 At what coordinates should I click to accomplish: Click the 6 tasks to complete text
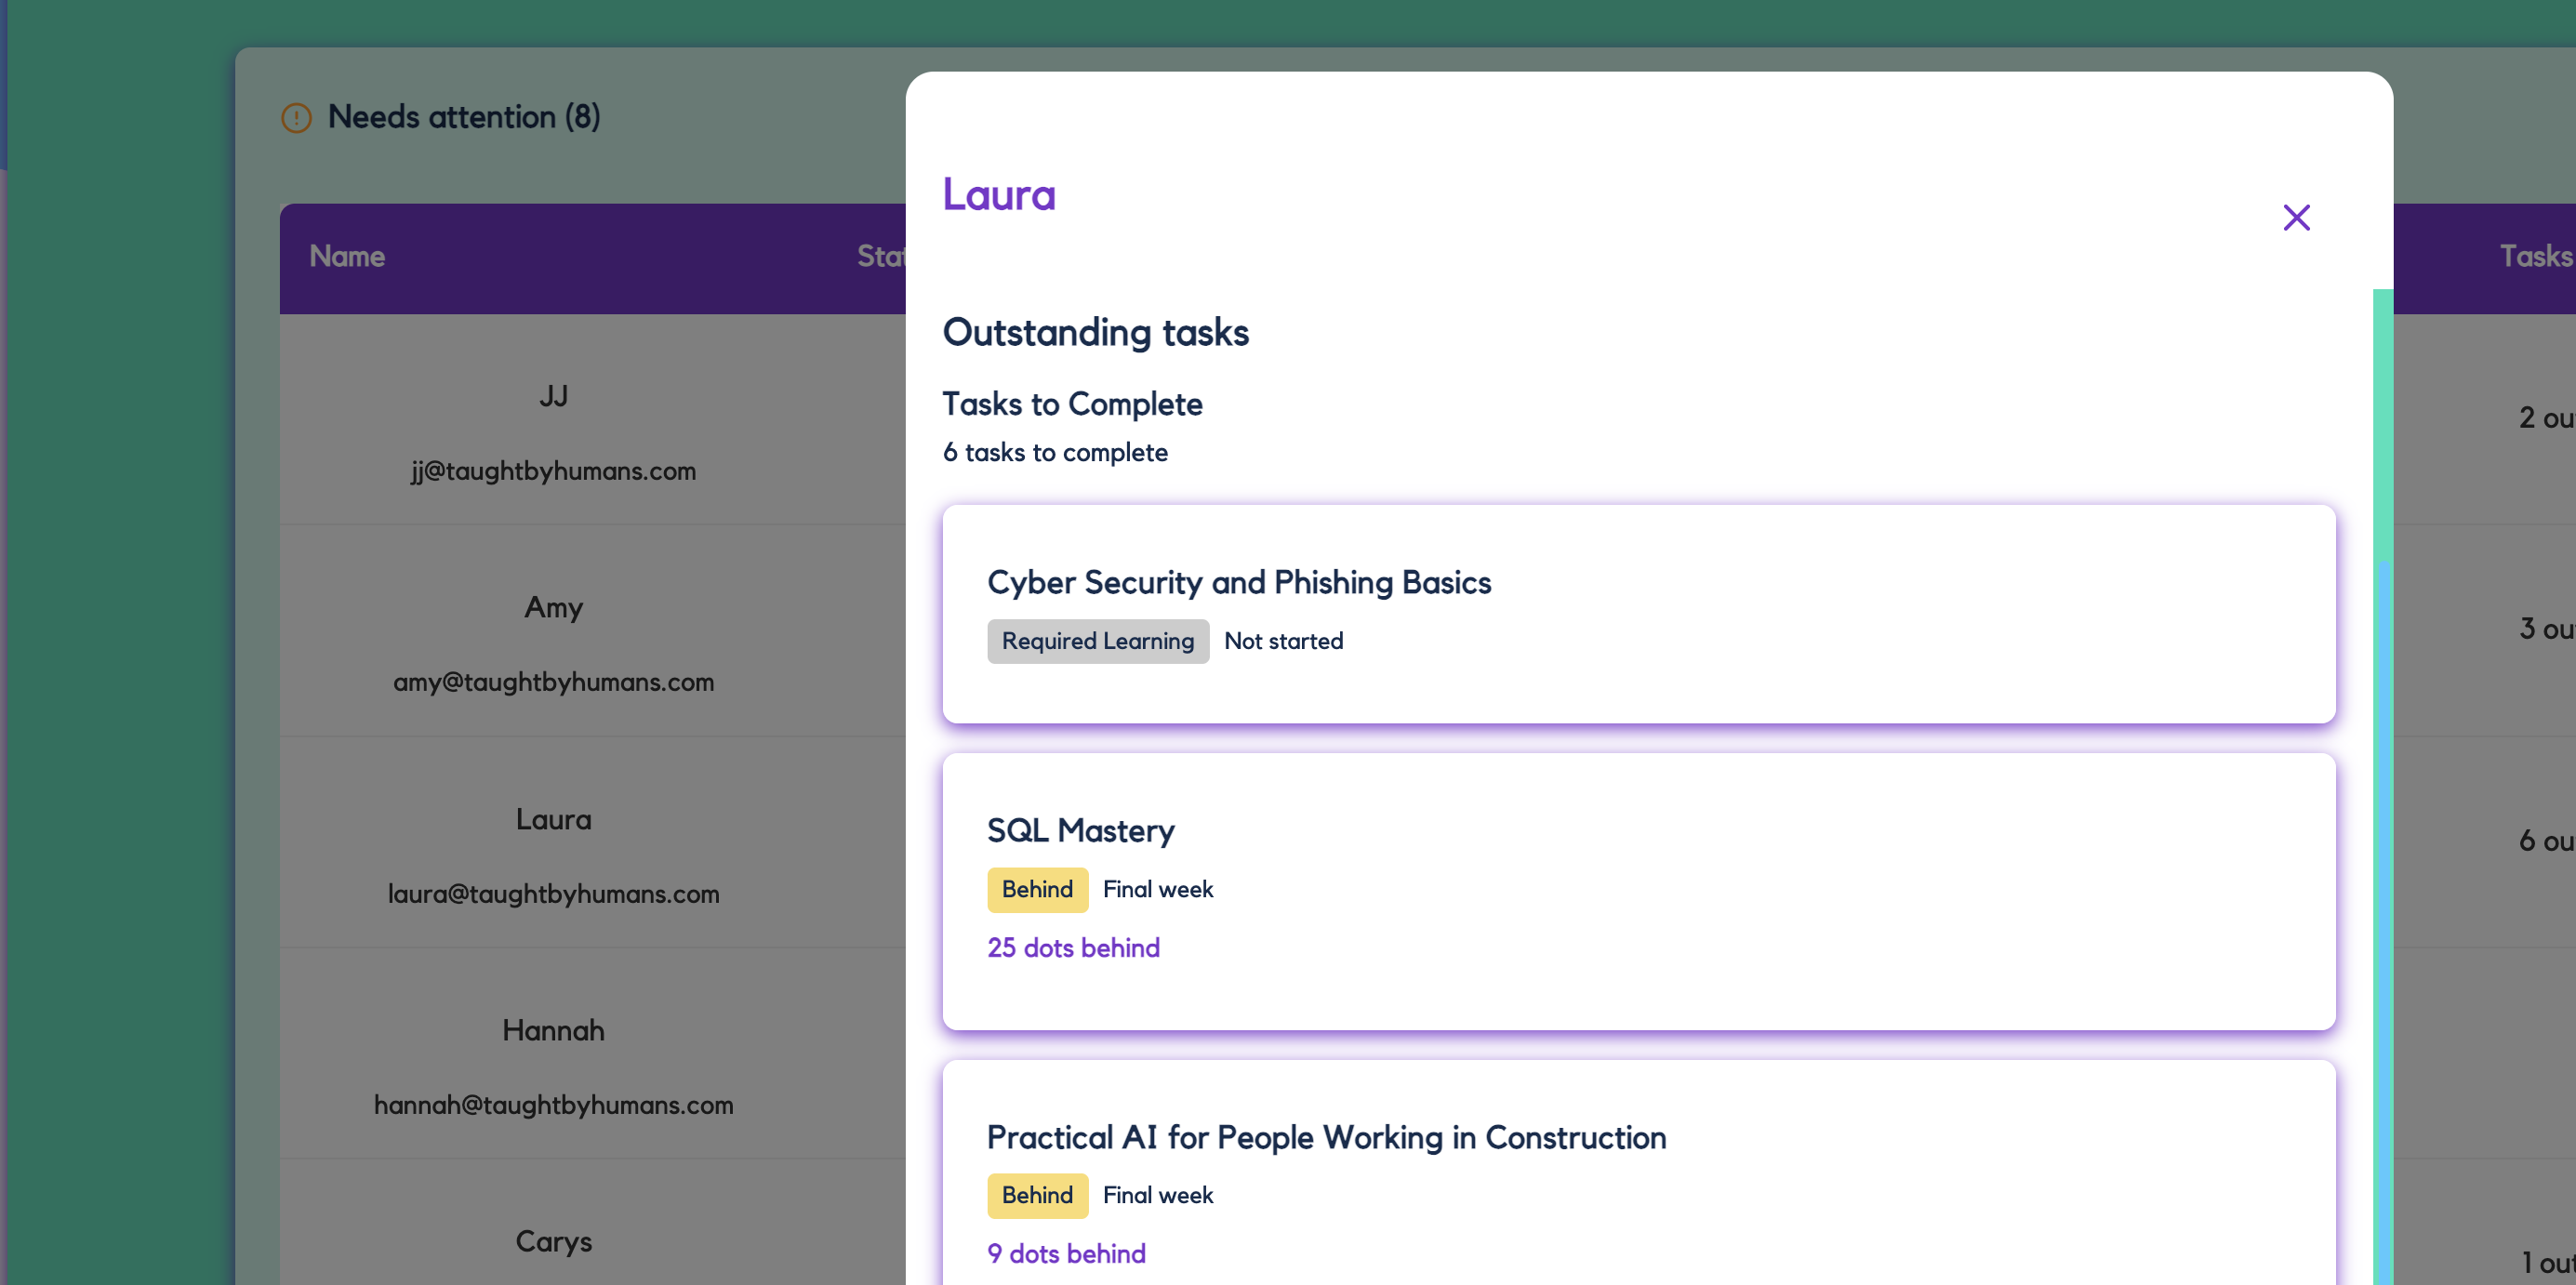[1055, 452]
